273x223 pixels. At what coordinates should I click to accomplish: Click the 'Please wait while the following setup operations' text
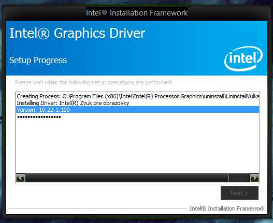tap(94, 82)
